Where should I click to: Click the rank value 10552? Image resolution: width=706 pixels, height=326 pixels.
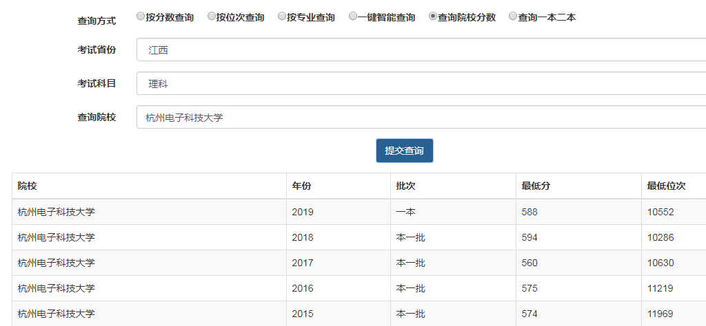pyautogui.click(x=660, y=212)
